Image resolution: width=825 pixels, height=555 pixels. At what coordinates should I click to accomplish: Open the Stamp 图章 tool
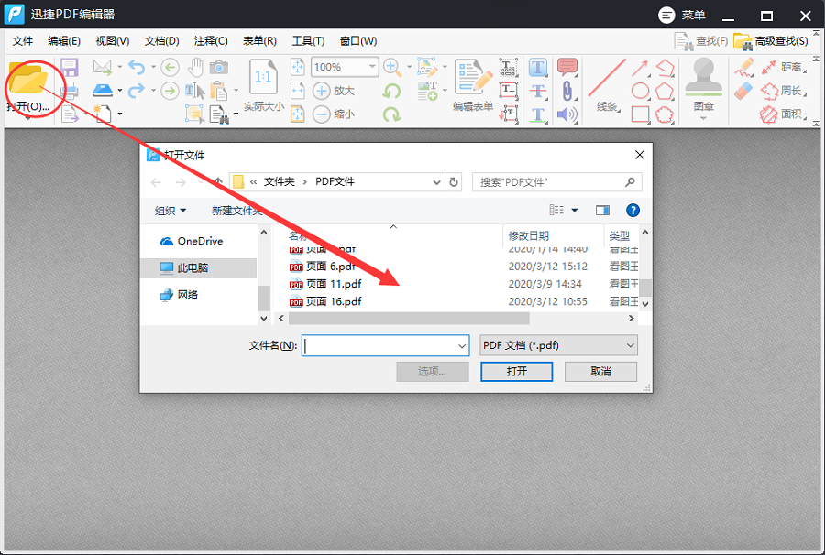(x=703, y=84)
